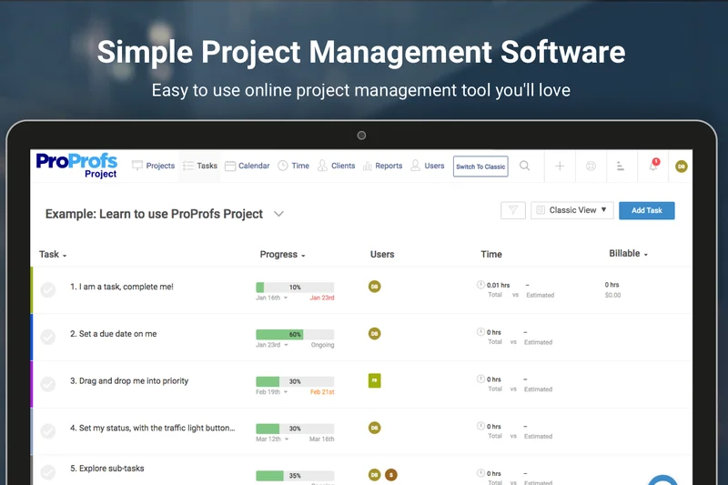Click the Add Task button
The height and width of the screenshot is (485, 728).
tap(647, 210)
